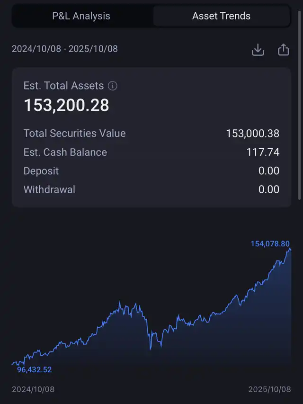Click the Est. Cash Balance label
The width and height of the screenshot is (303, 404).
(x=65, y=153)
